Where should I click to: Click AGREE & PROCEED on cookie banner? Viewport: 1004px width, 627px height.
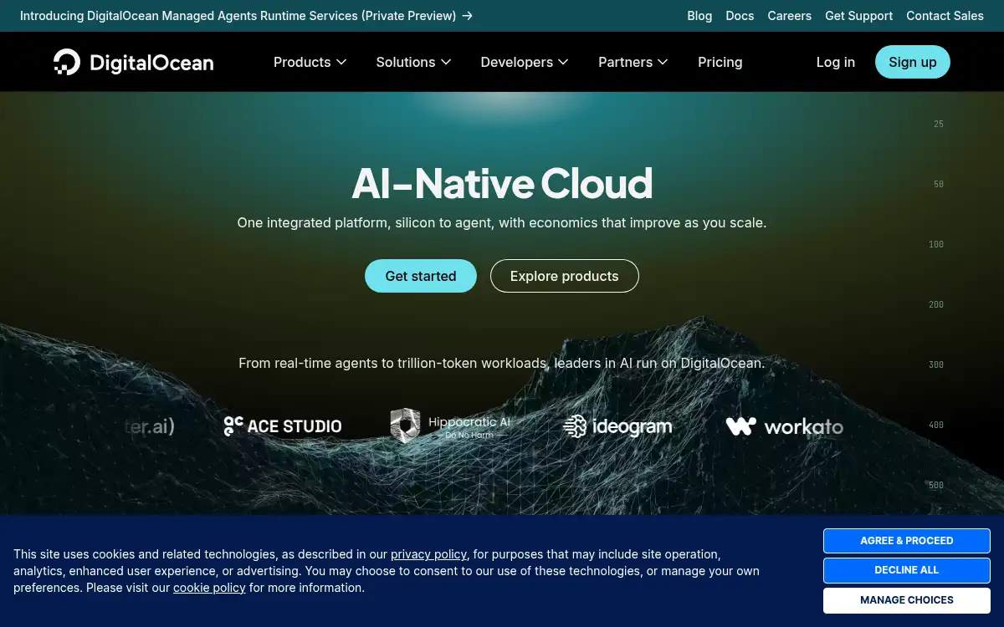tap(907, 541)
